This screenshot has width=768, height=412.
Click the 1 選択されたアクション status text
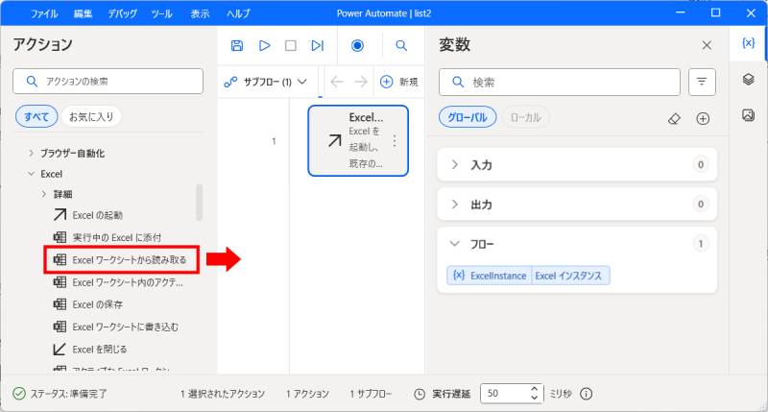click(x=223, y=394)
